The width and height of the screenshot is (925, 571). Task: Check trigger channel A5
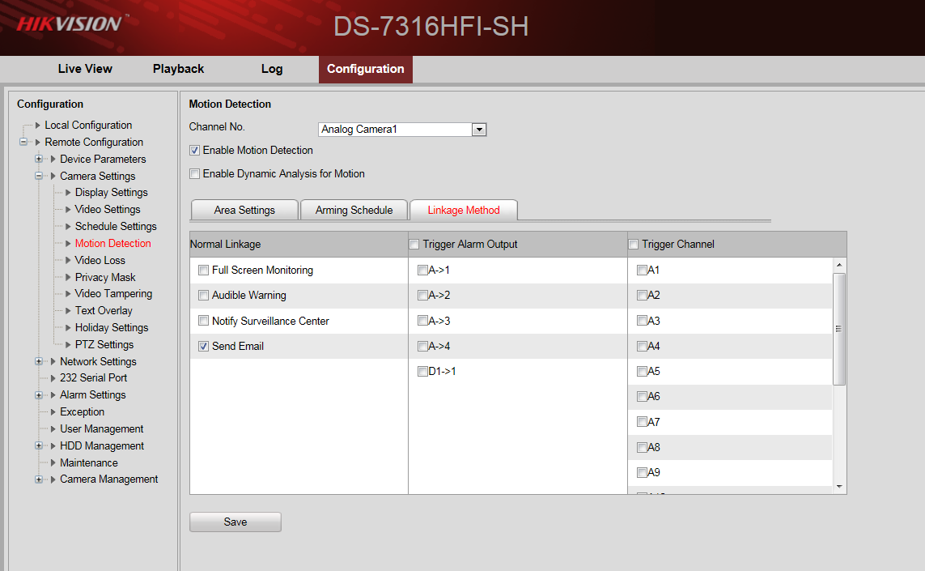642,372
